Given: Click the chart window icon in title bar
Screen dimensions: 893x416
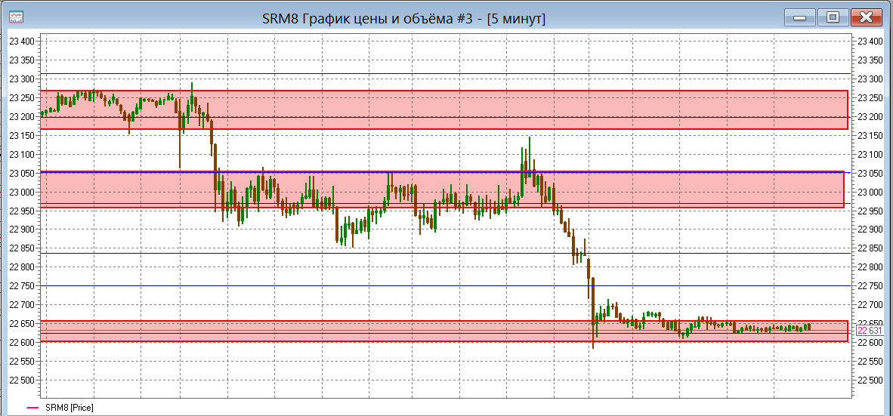Looking at the screenshot, I should coord(17,17).
